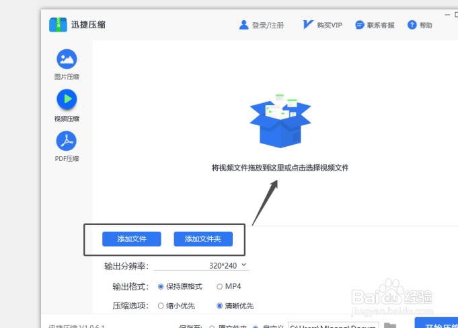Open 帮助 help link
Viewport: 458px width, 328px height.
click(x=426, y=26)
